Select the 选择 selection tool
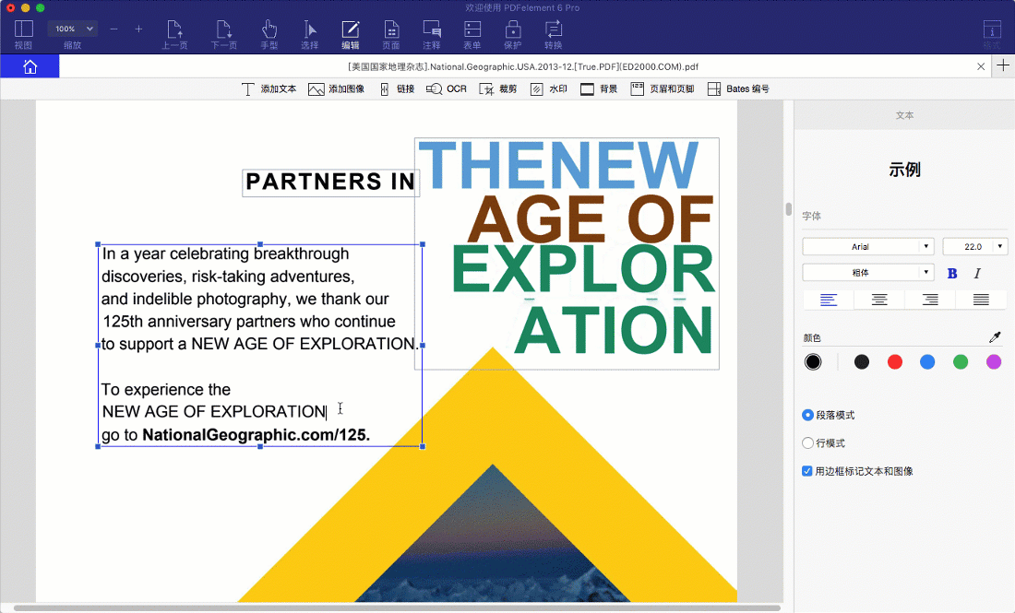Image resolution: width=1015 pixels, height=613 pixels. click(310, 34)
